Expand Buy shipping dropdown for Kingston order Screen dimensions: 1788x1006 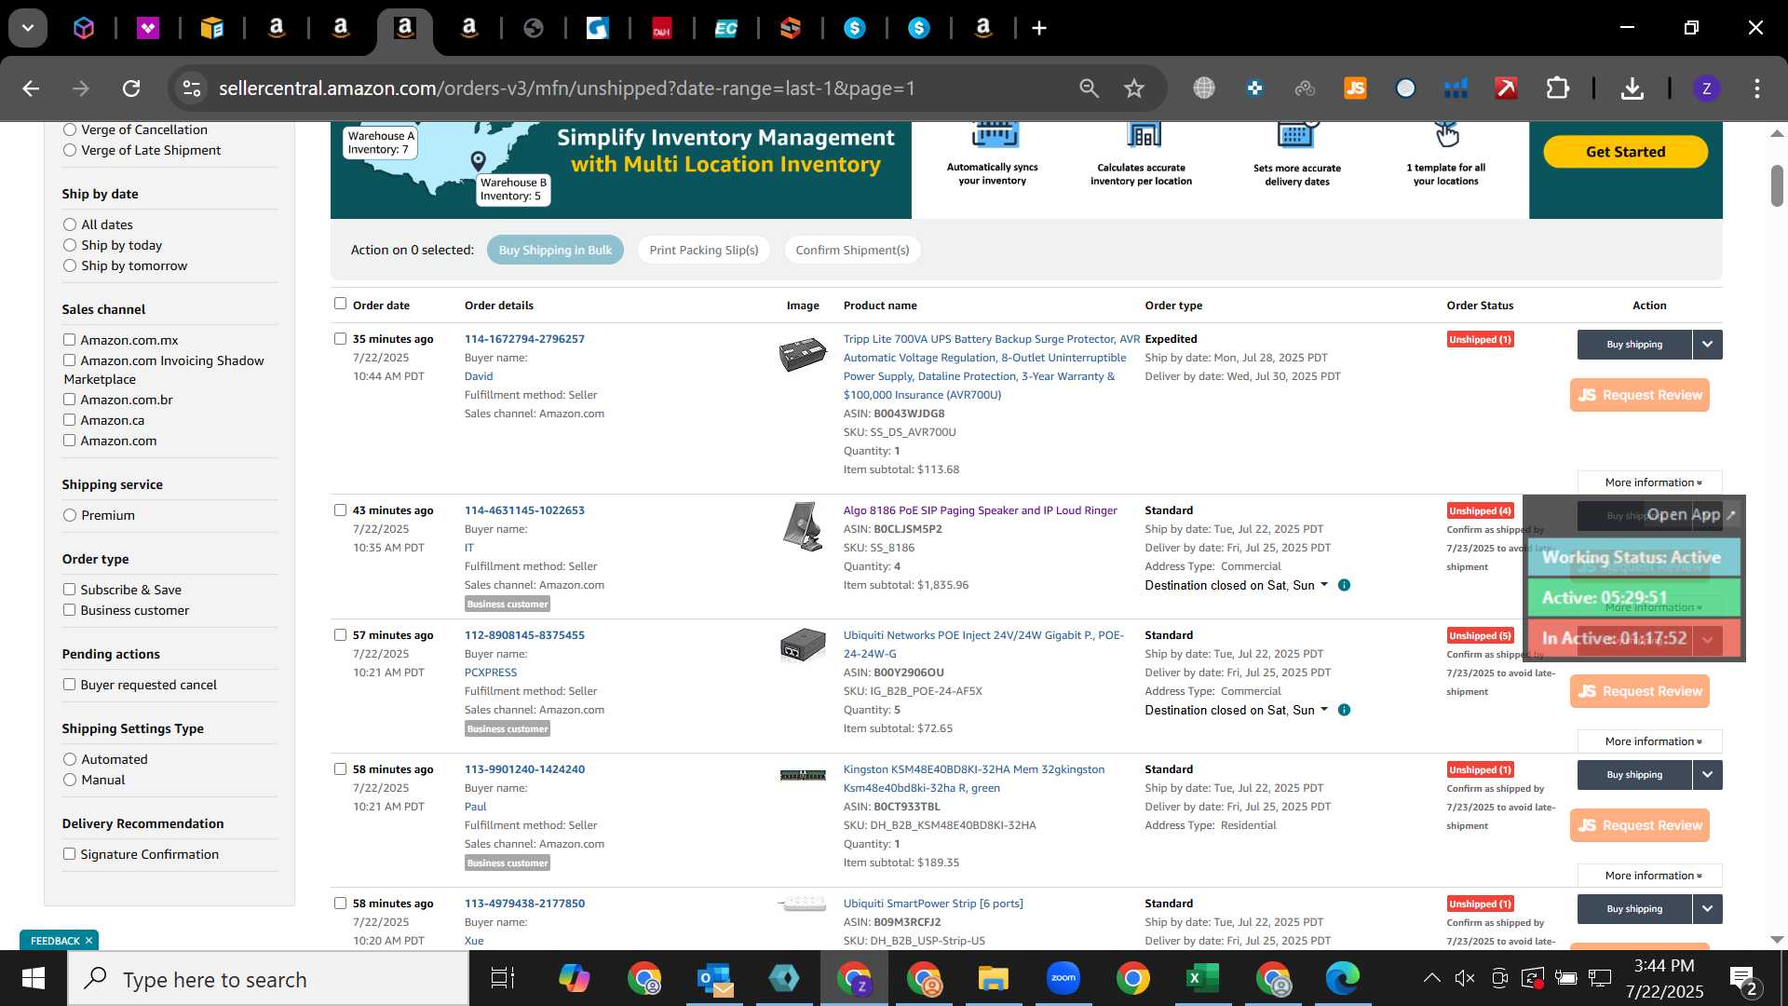(x=1707, y=775)
